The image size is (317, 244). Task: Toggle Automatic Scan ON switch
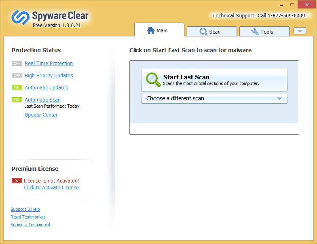point(17,100)
